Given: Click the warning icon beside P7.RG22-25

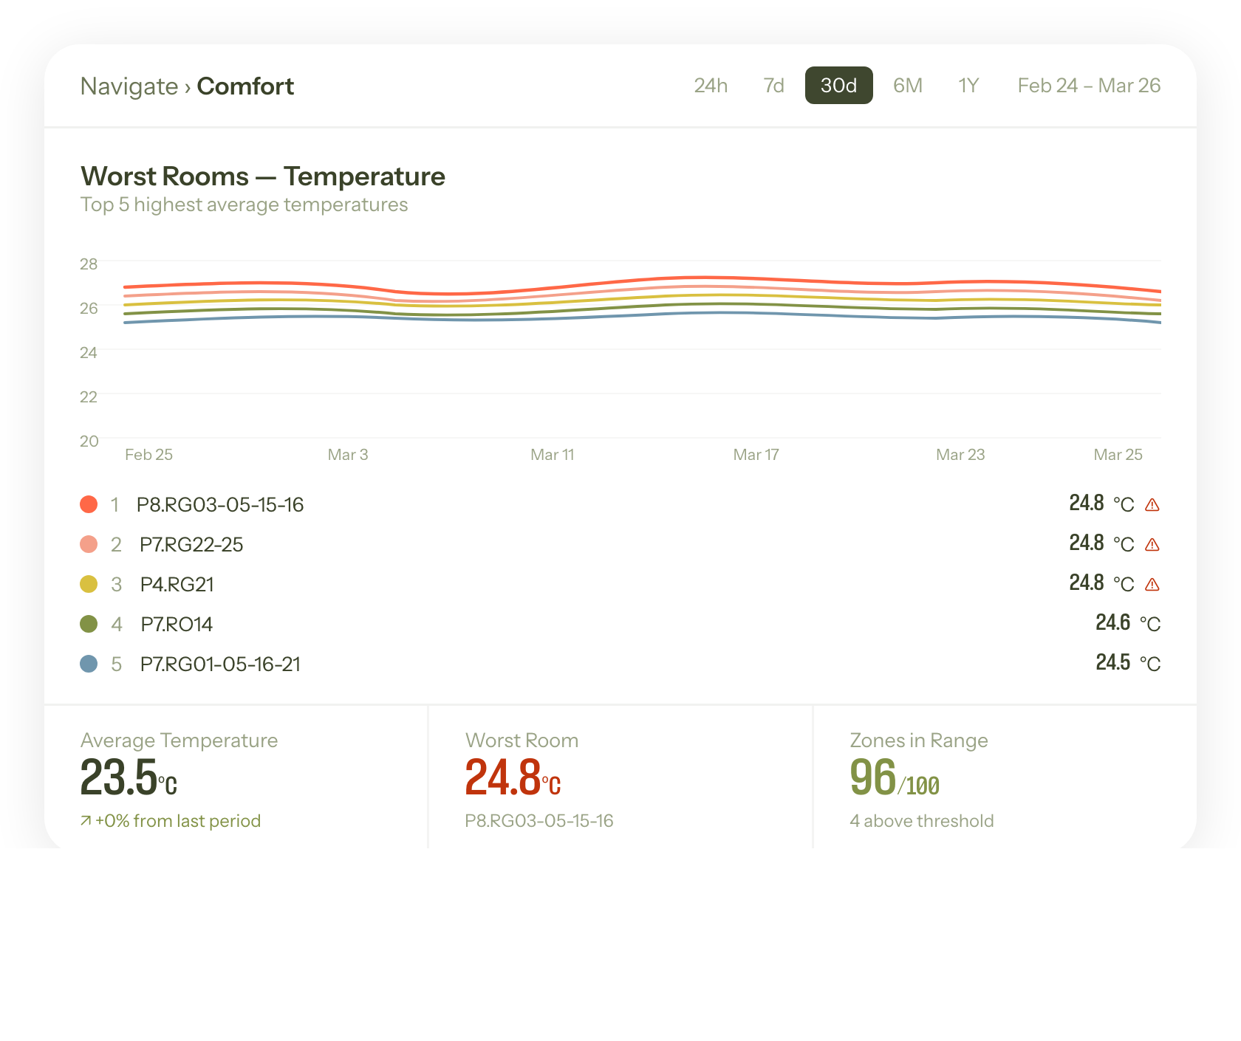Looking at the screenshot, I should (x=1153, y=544).
